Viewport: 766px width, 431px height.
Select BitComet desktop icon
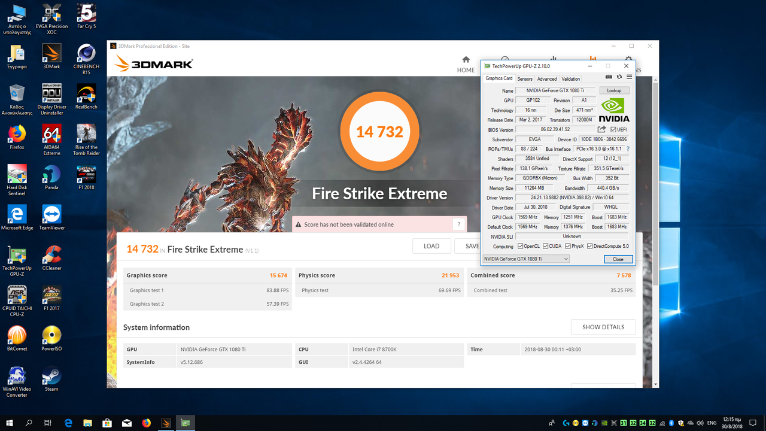(x=17, y=338)
